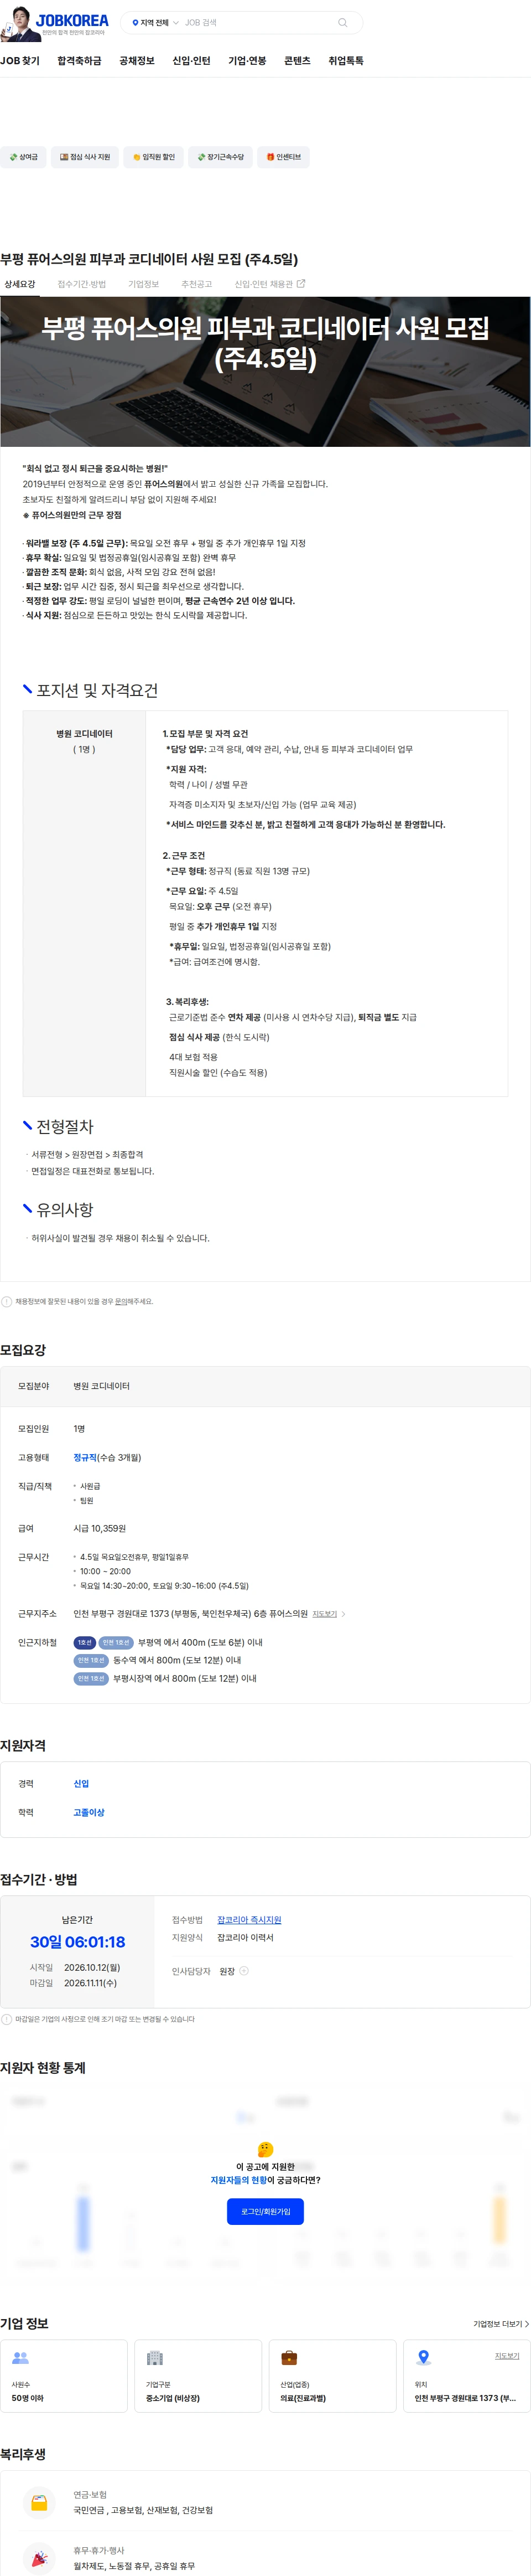Select the 추천공고 tab
The height and width of the screenshot is (2576, 531).
pos(196,284)
